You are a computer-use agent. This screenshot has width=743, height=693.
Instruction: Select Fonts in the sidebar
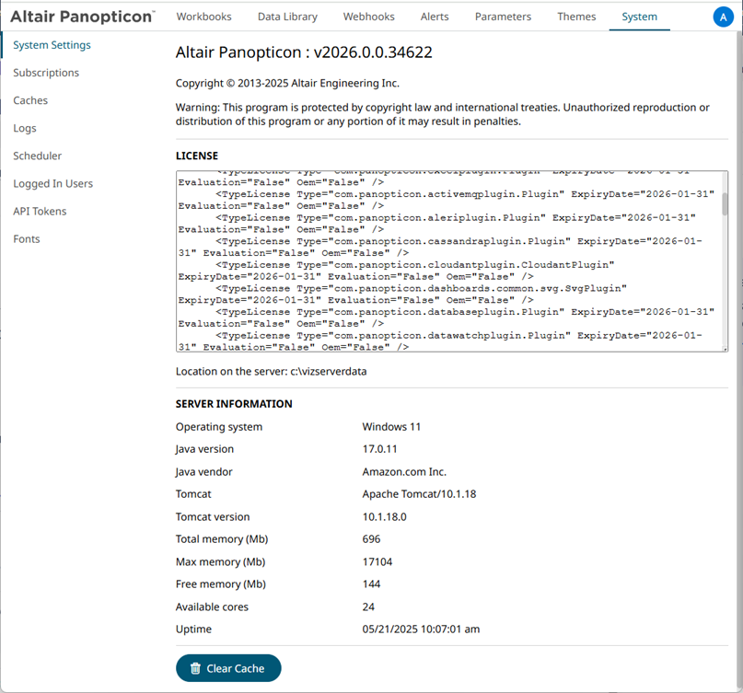tap(27, 238)
